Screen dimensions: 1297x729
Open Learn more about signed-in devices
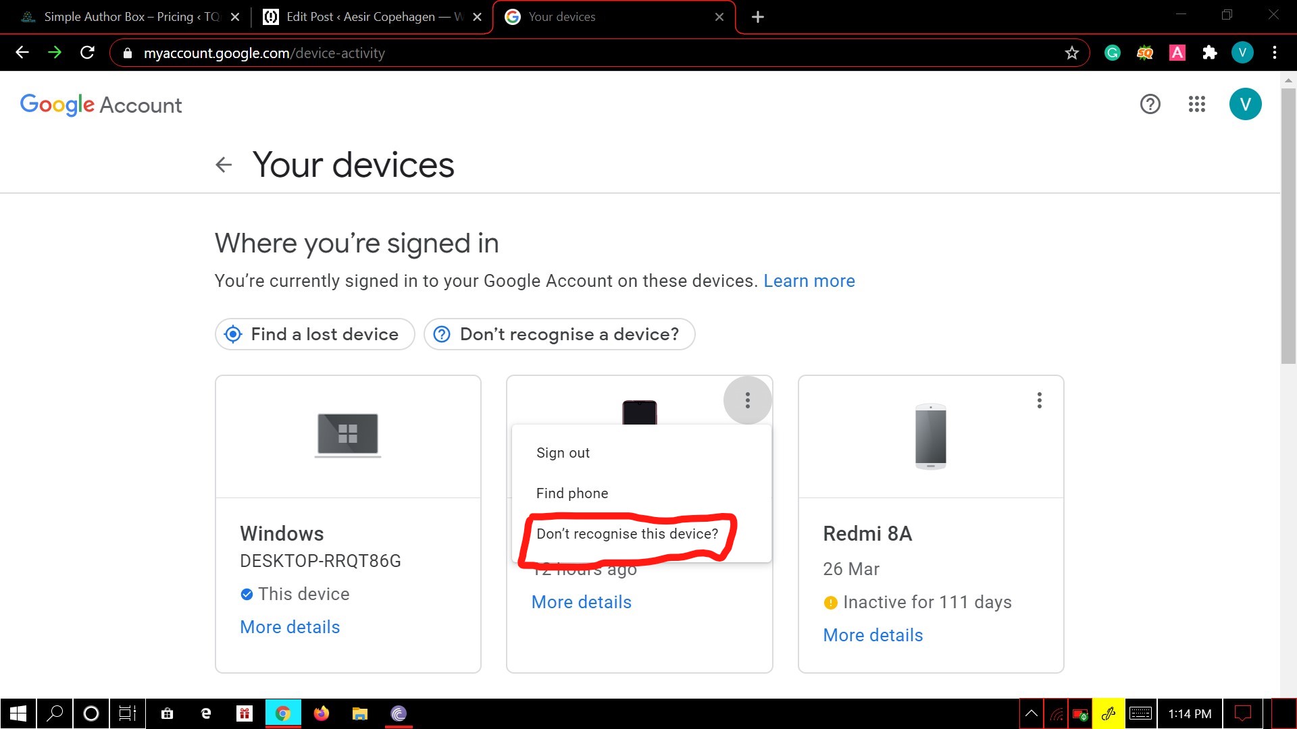pyautogui.click(x=809, y=281)
